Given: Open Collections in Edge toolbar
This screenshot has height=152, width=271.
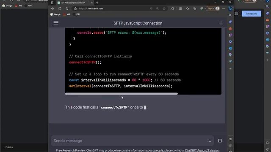Looking at the screenshot, I should 195,8.
